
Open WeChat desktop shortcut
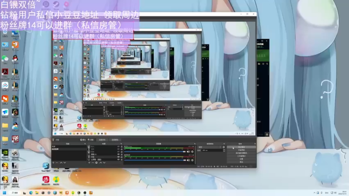(5, 59)
